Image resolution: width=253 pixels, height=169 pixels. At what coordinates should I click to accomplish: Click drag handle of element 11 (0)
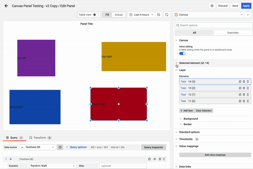(248, 101)
